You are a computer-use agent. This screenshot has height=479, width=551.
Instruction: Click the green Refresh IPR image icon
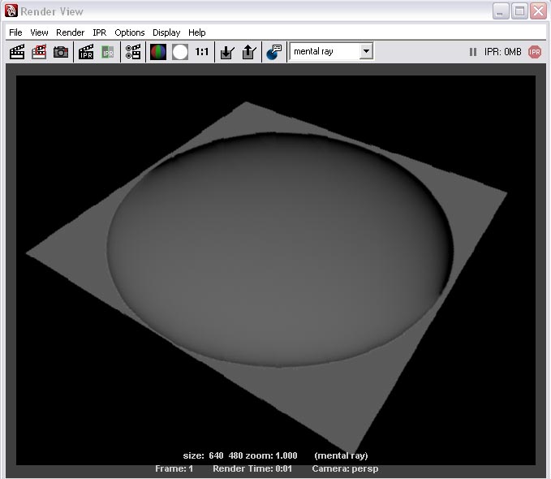click(x=108, y=52)
